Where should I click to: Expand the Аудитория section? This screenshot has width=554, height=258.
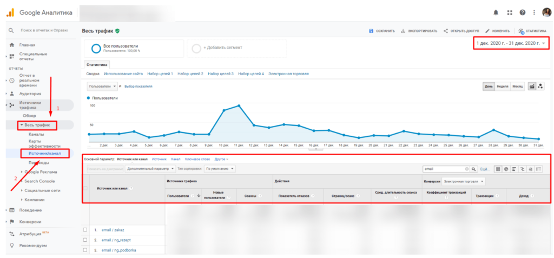point(30,94)
